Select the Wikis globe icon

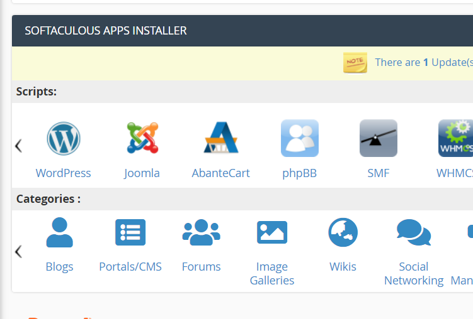(343, 232)
